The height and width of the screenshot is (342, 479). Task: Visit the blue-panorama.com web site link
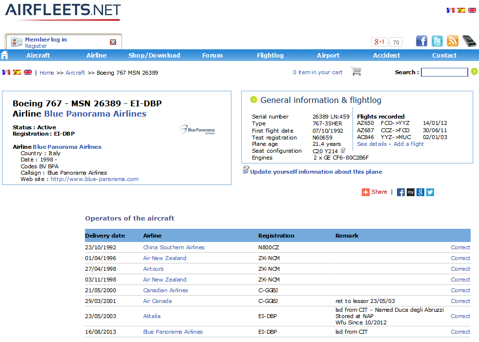tap(95, 179)
